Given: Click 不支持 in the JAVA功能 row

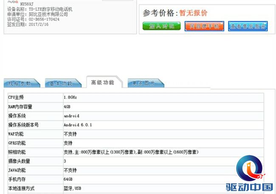Looking at the screenshot, I should [x=70, y=170].
